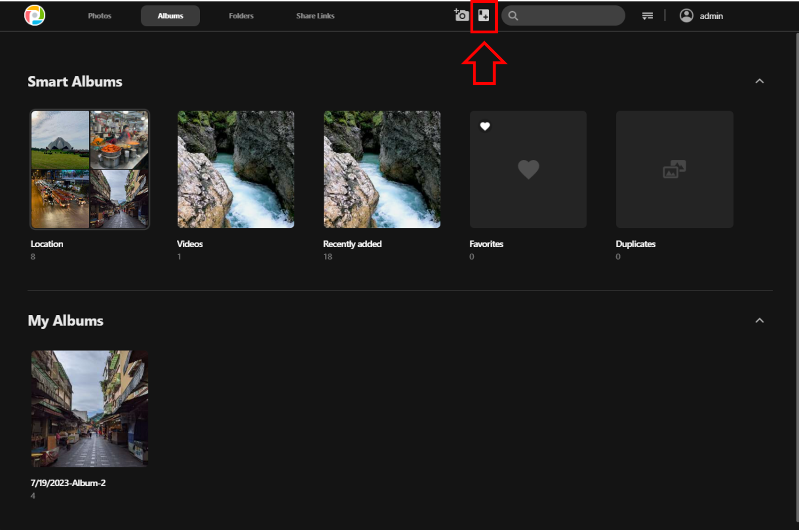Collapse the Smart Albums section
The width and height of the screenshot is (799, 530).
760,81
